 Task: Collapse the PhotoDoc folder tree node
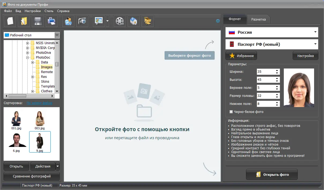(27, 58)
